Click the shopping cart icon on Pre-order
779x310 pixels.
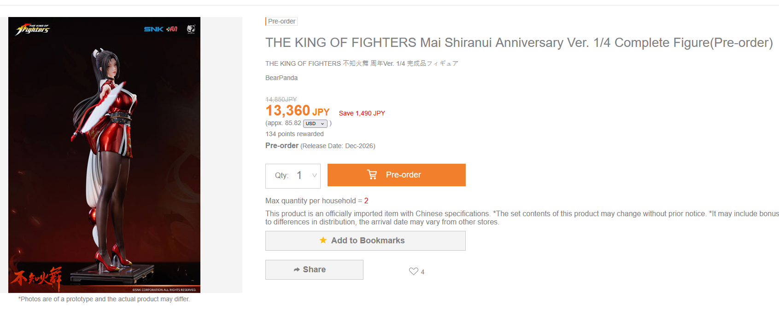pyautogui.click(x=372, y=175)
